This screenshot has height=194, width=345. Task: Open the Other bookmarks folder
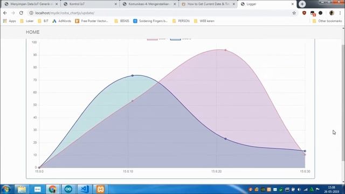327,21
